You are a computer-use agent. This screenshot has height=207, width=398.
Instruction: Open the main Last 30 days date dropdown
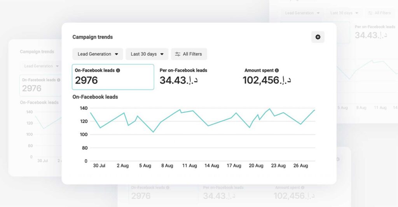click(147, 54)
